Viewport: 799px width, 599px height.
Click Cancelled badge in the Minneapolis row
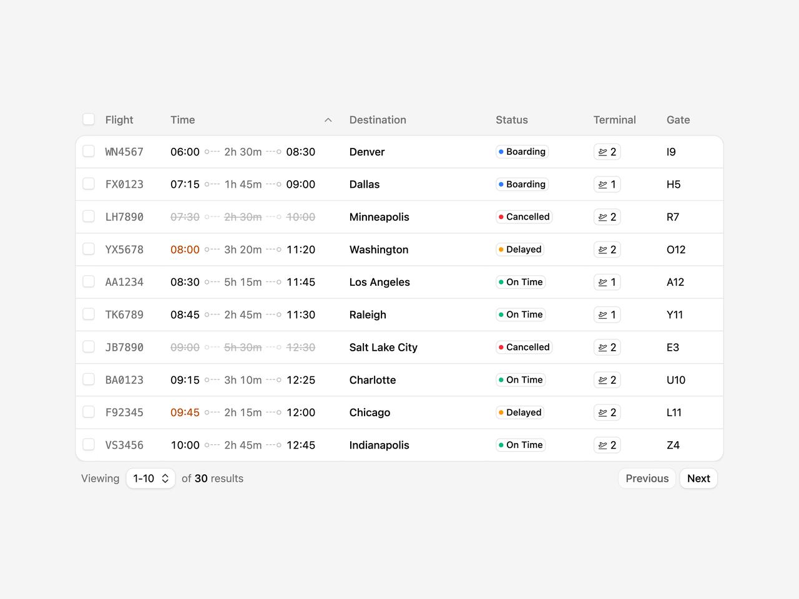tap(524, 217)
